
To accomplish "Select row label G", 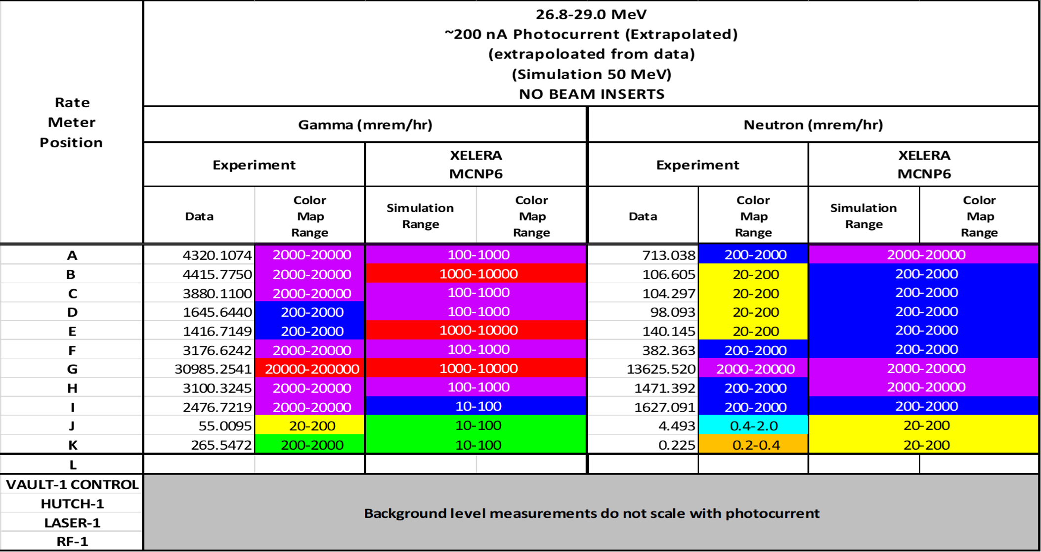I will pyautogui.click(x=72, y=369).
